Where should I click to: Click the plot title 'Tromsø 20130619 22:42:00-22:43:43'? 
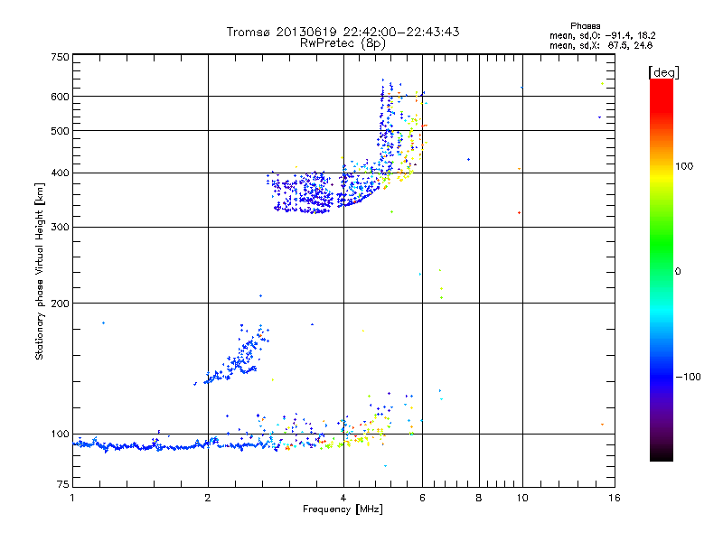[343, 32]
